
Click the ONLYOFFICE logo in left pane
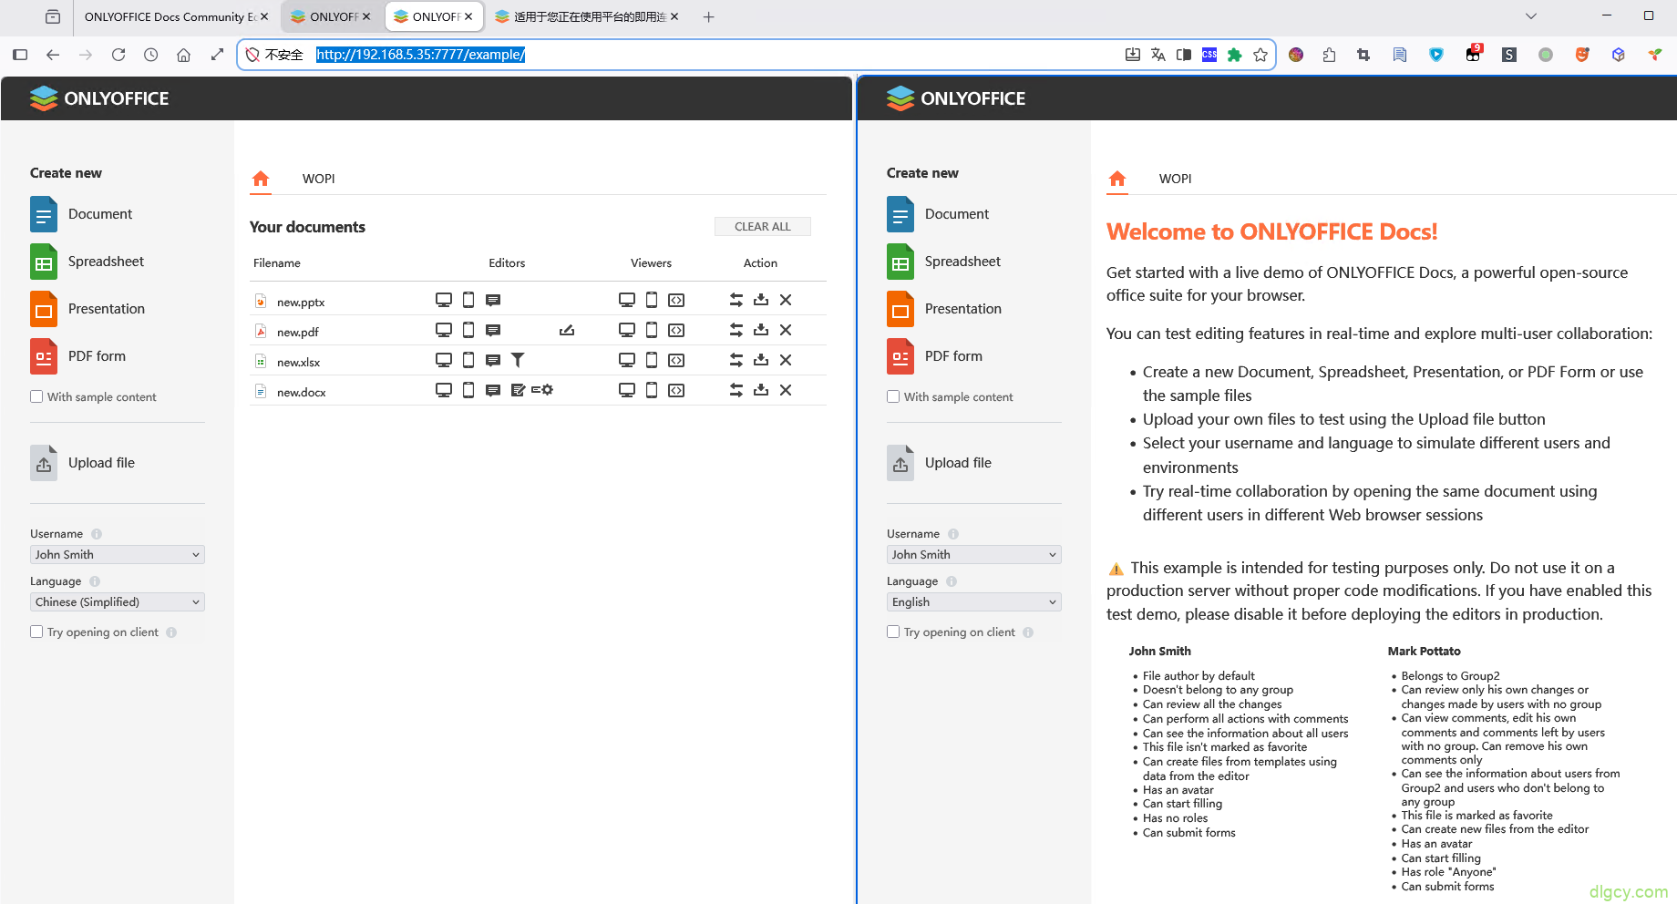coord(99,98)
